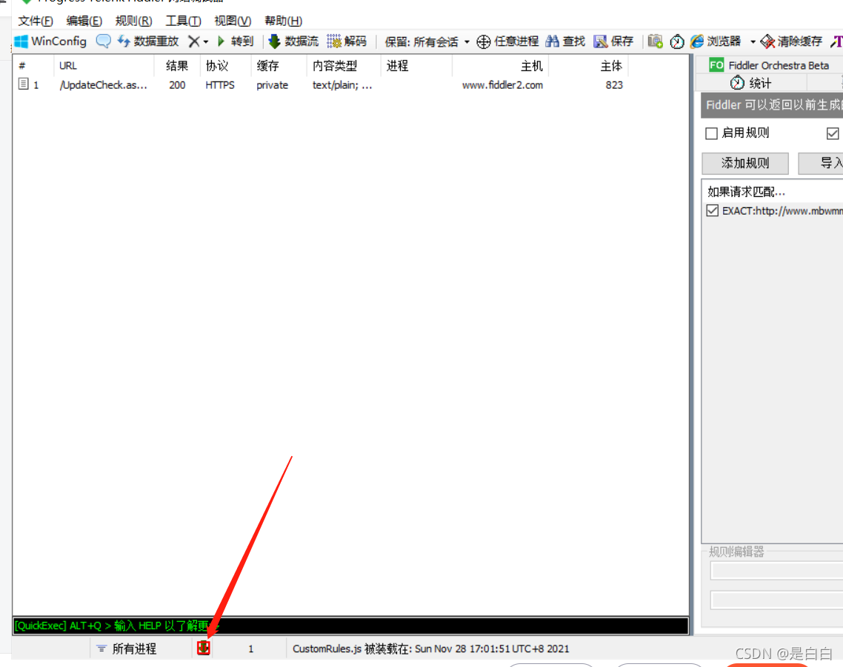Image resolution: width=843 pixels, height=667 pixels.
Task: Enable the 启用规则 checkbox
Action: pyautogui.click(x=711, y=133)
